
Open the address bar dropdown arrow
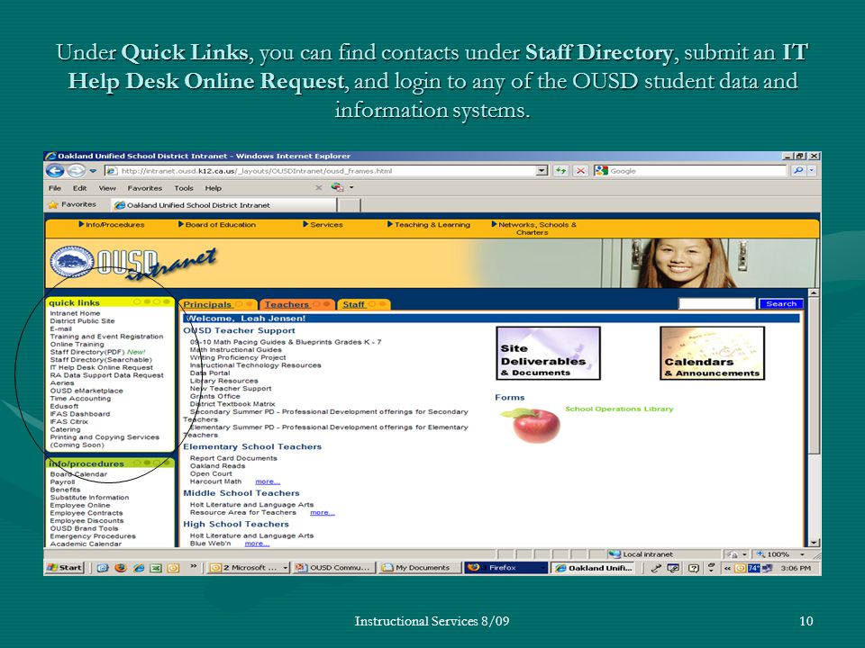(x=542, y=171)
